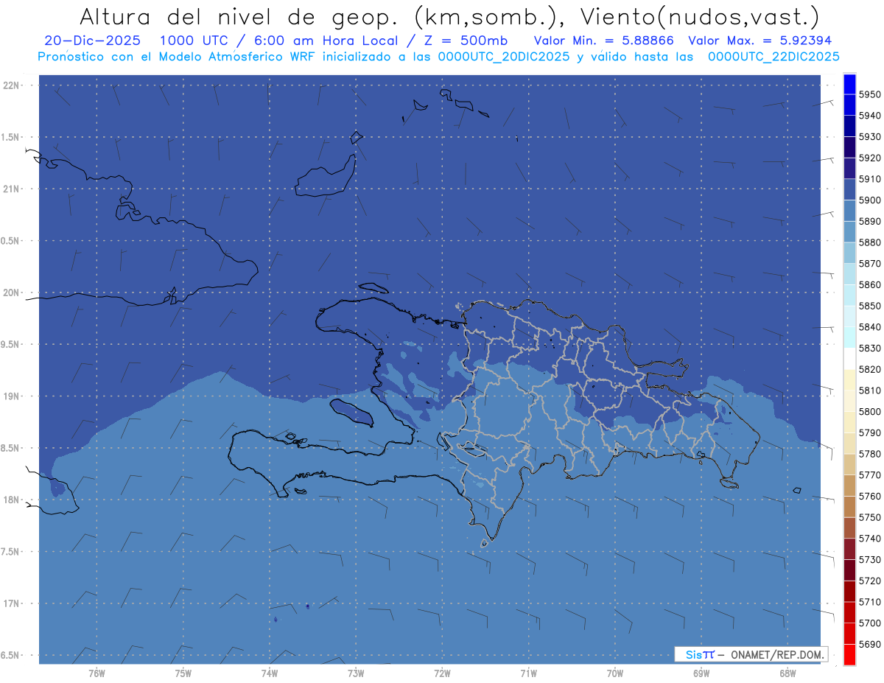The width and height of the screenshot is (884, 683).
Task: Click the 5740 colorbar value
Action: point(869,539)
